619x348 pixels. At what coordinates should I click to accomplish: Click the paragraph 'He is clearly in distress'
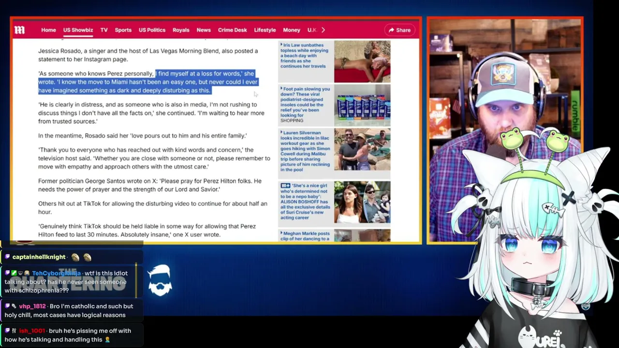click(151, 113)
